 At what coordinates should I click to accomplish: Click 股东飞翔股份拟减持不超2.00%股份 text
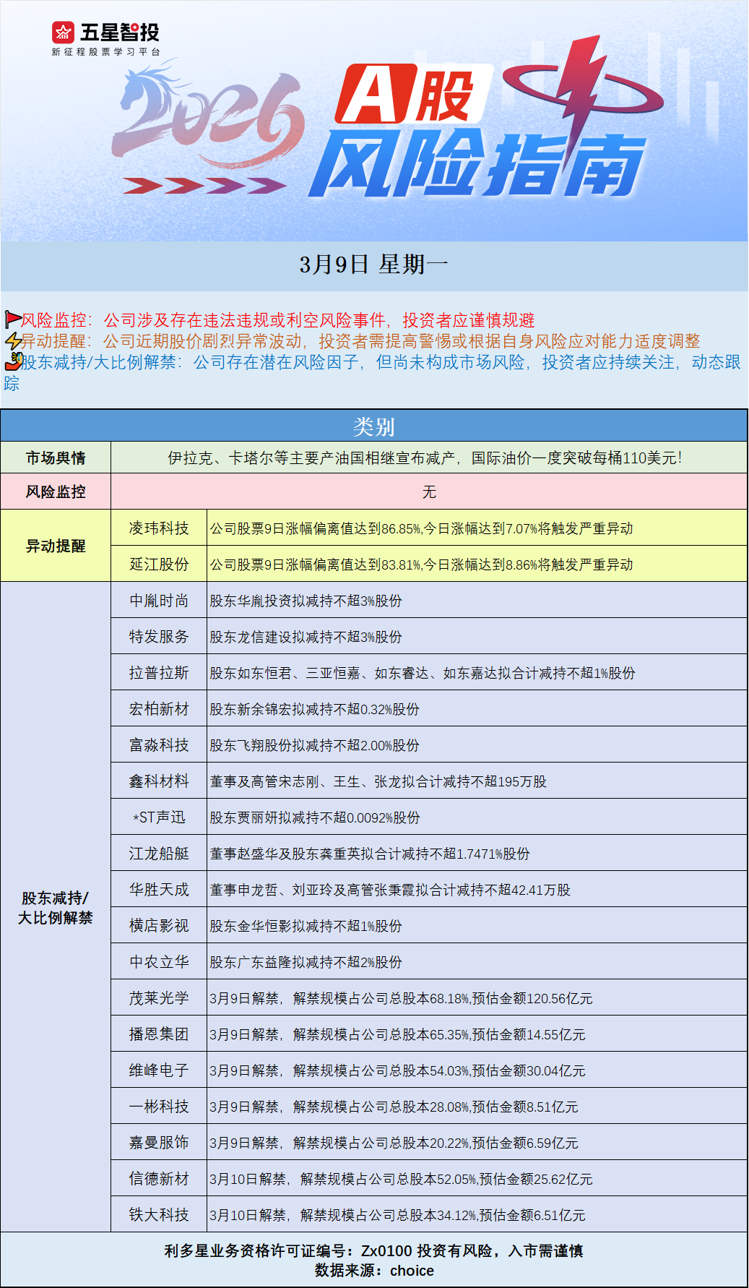pyautogui.click(x=314, y=745)
